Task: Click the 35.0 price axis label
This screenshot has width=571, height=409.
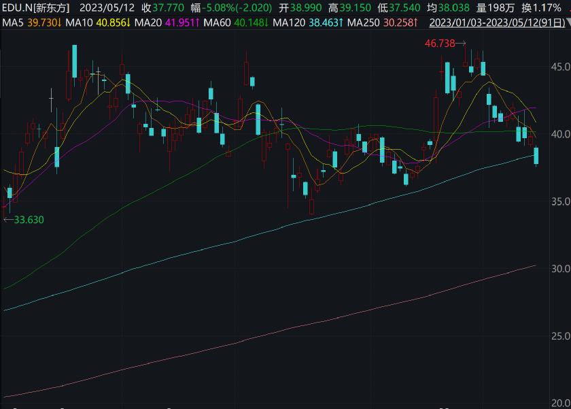Action: [x=561, y=201]
